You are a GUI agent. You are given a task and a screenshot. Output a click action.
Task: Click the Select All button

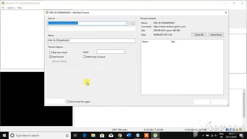click(x=199, y=35)
